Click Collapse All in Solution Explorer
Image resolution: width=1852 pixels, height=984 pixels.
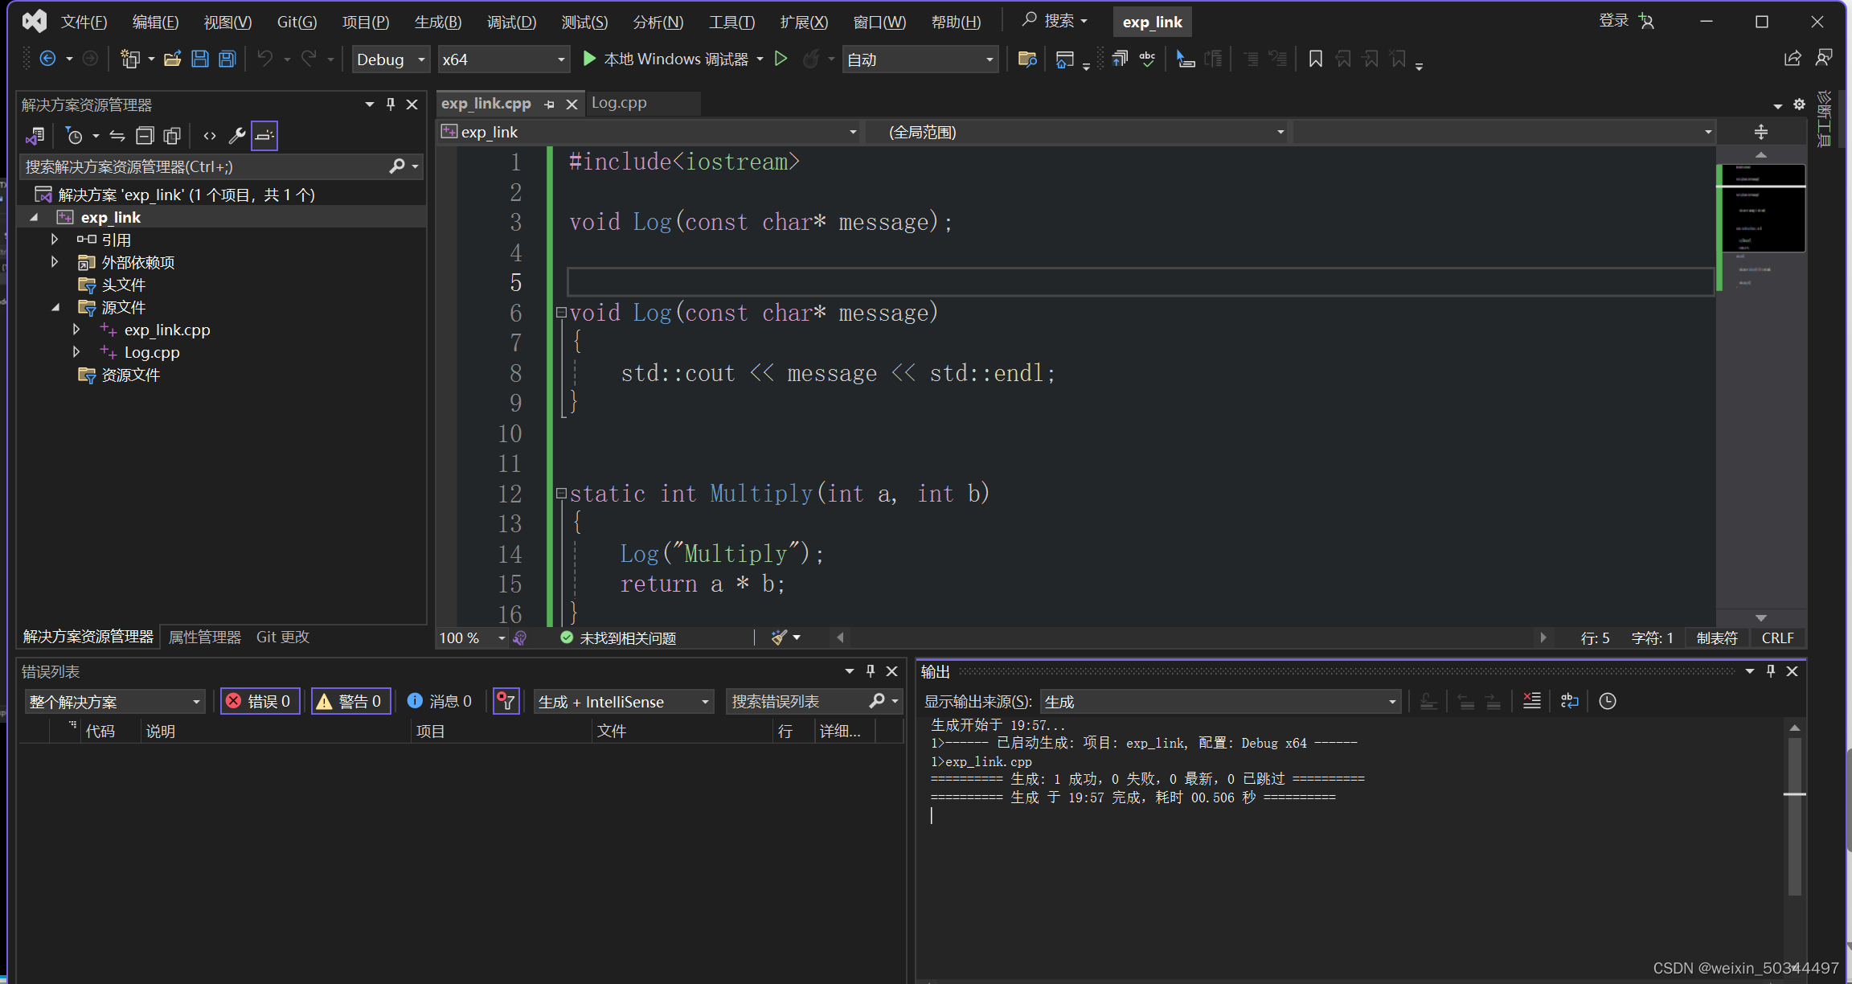coord(145,136)
